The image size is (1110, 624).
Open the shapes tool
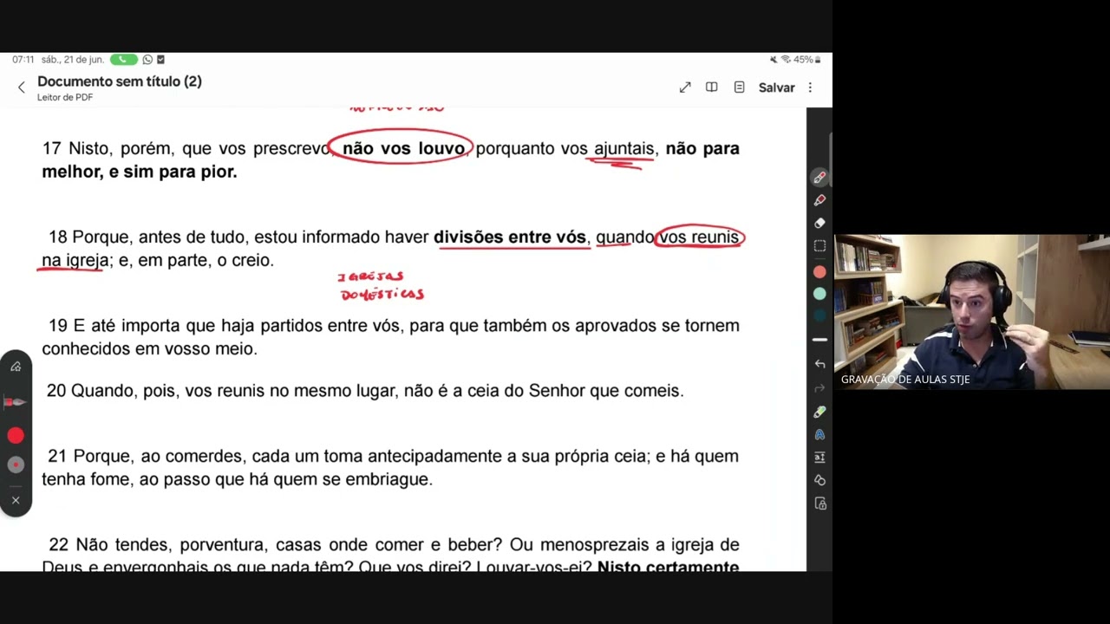tap(819, 480)
